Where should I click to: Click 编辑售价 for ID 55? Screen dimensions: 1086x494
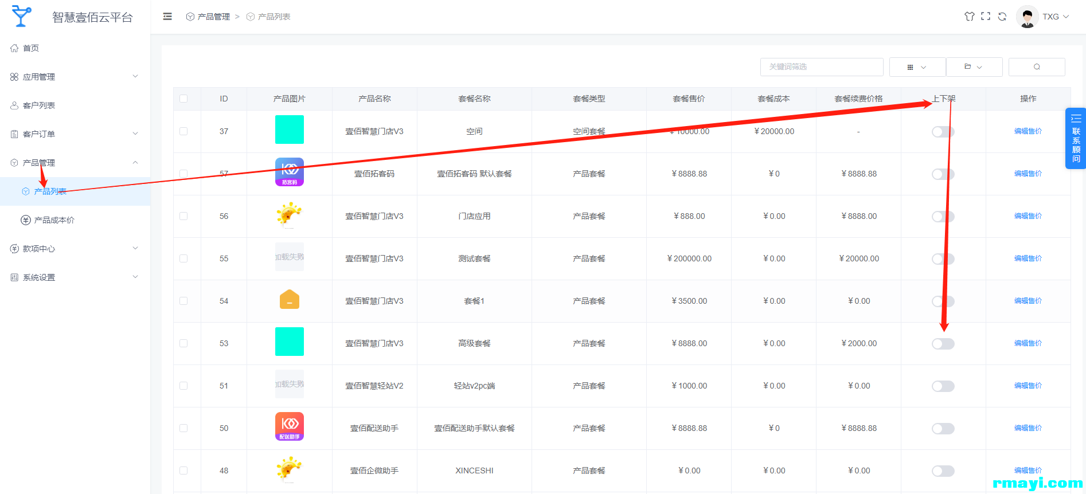point(1028,258)
